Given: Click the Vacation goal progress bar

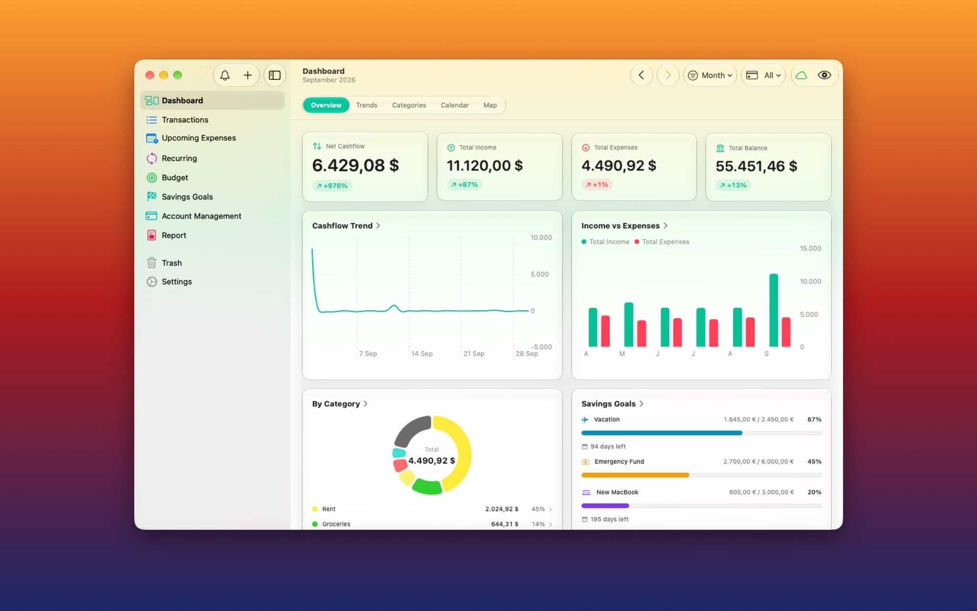Looking at the screenshot, I should pyautogui.click(x=701, y=433).
